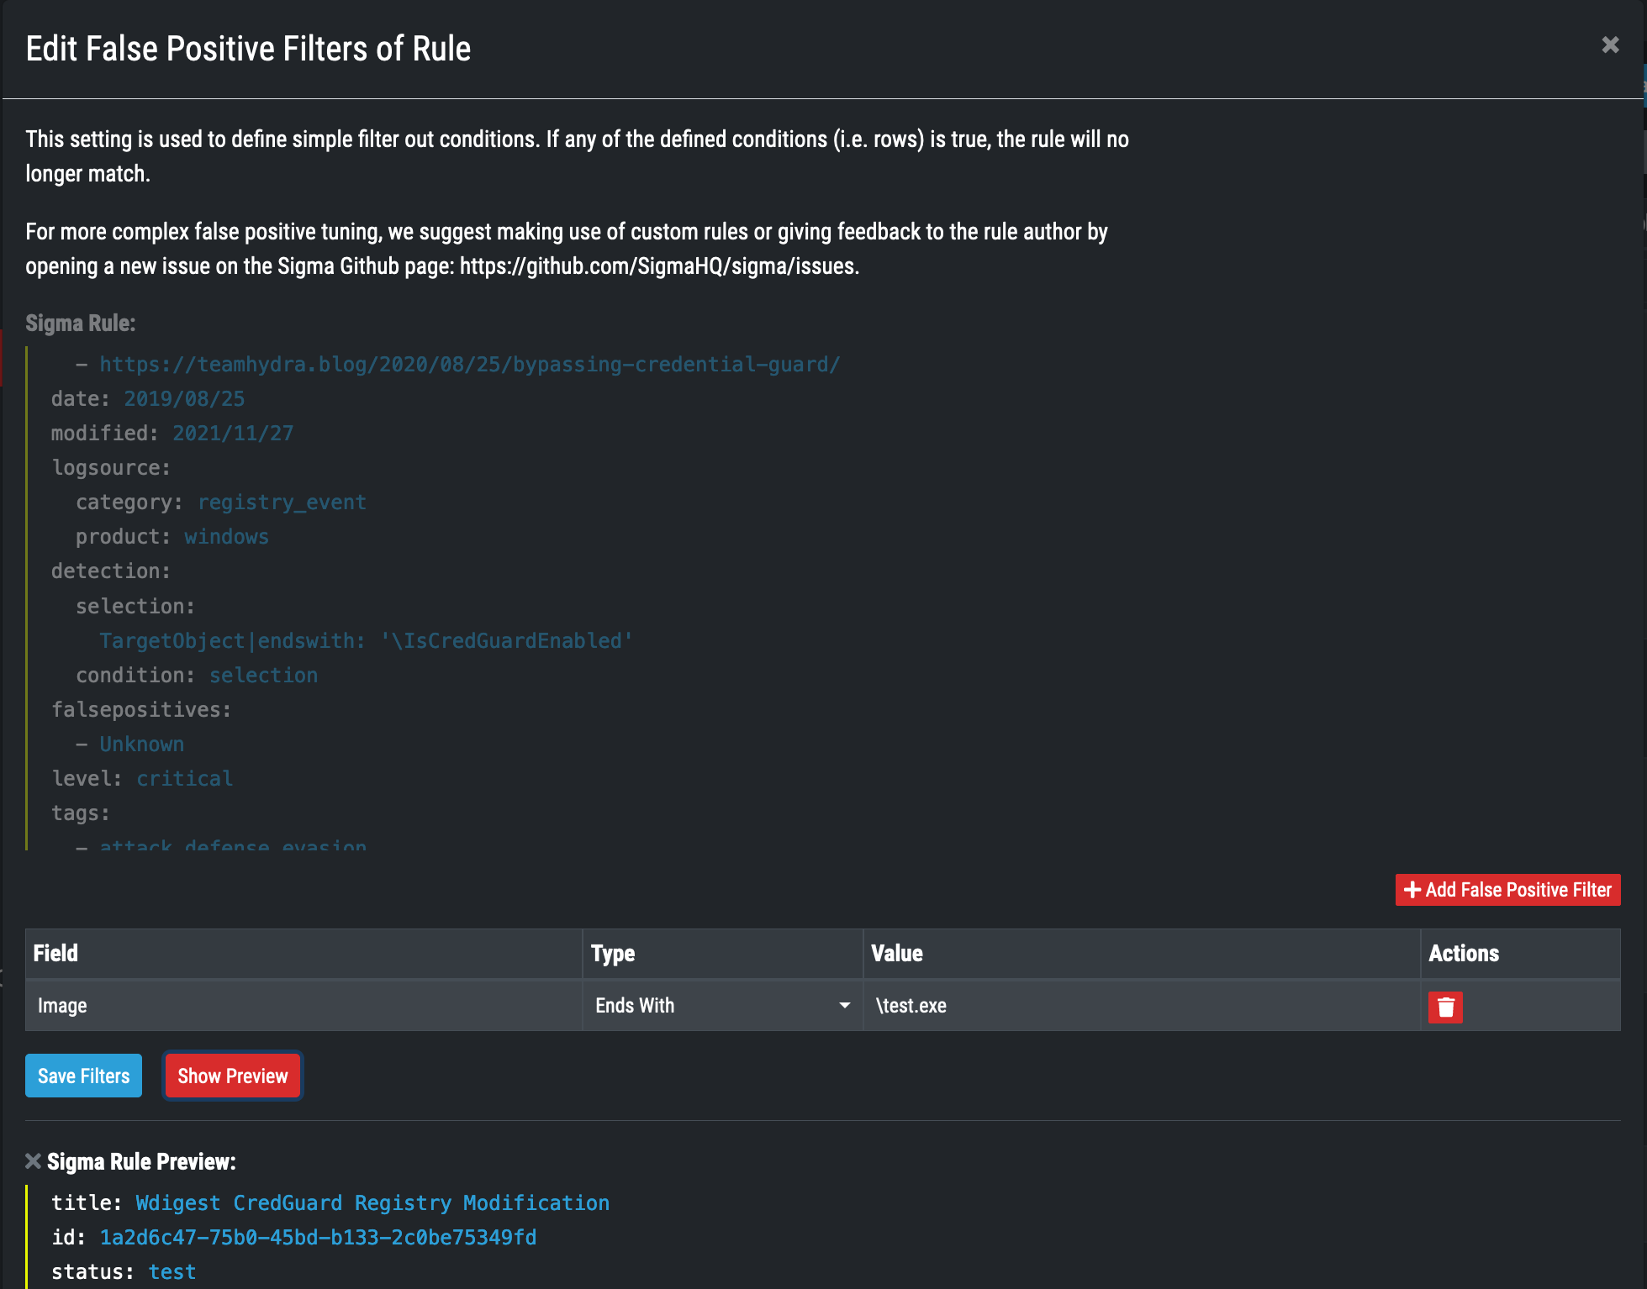Click the Value column header
The image size is (1647, 1289).
(x=896, y=954)
